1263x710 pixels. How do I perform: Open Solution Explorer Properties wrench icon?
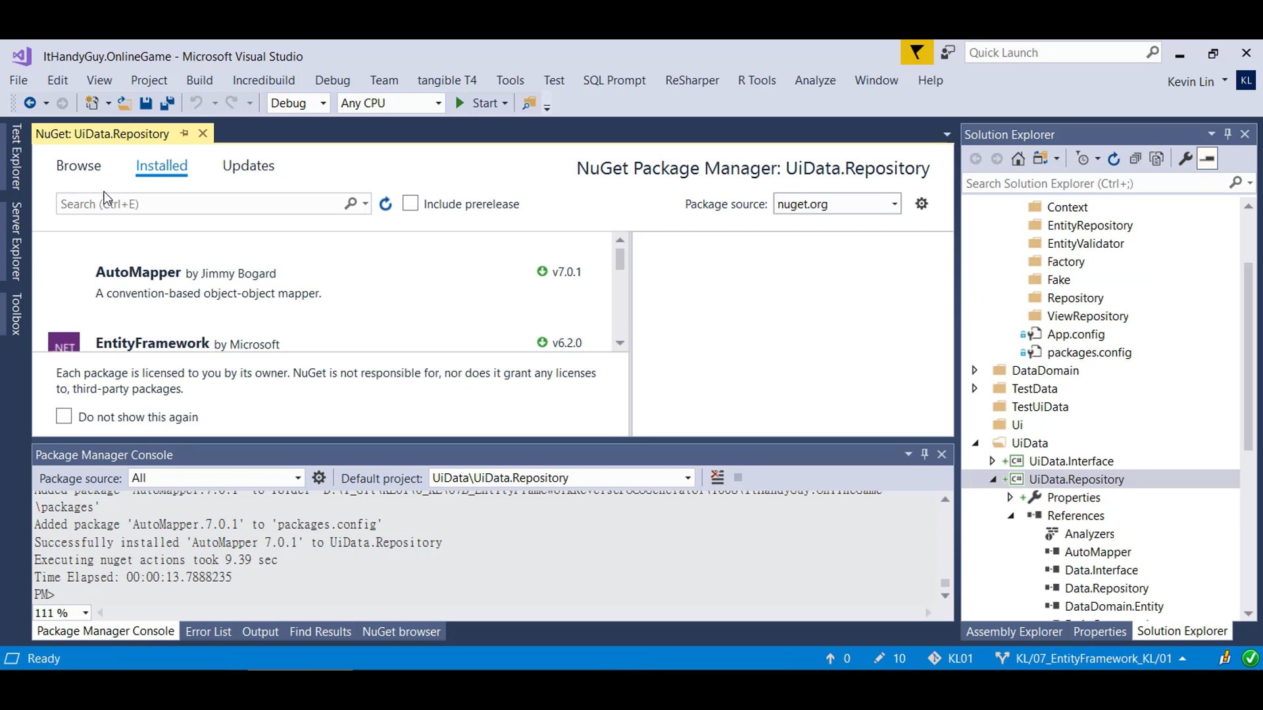(x=1185, y=158)
